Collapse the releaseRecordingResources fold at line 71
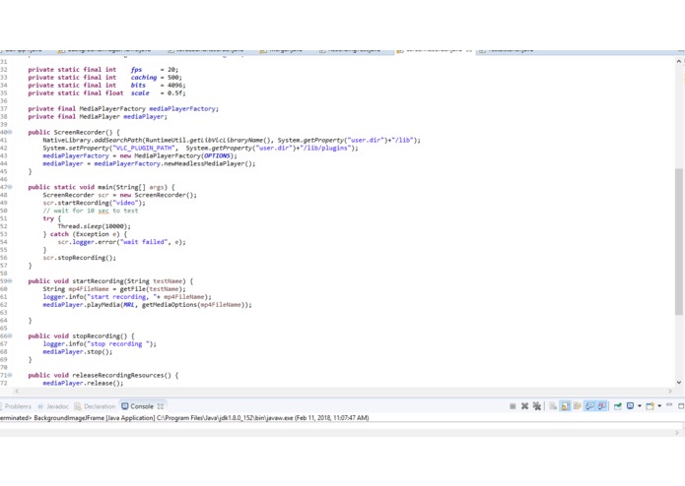Screen dimensions: 685x486 click(10, 375)
